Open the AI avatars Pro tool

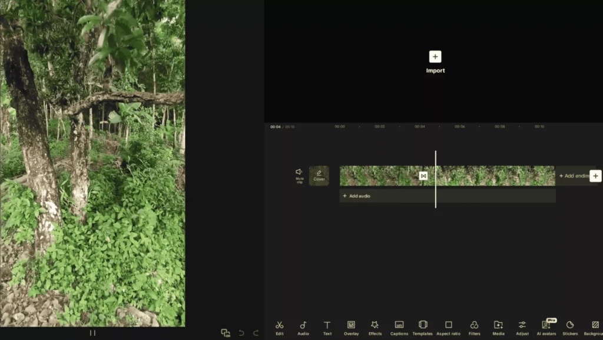546,327
